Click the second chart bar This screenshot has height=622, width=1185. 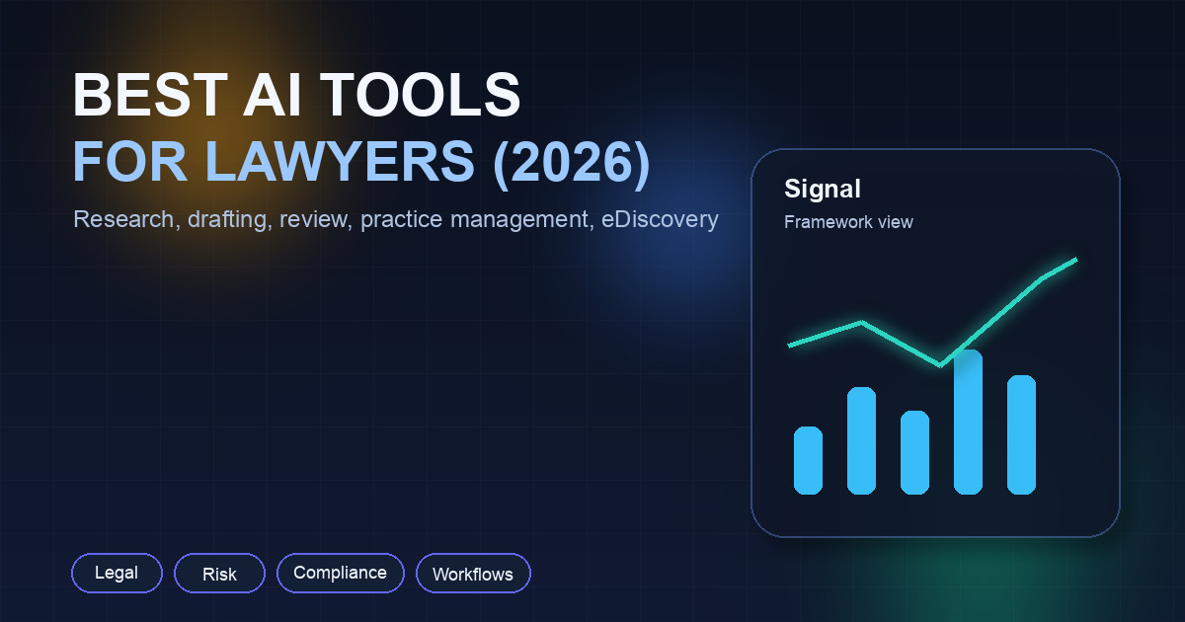coord(862,439)
